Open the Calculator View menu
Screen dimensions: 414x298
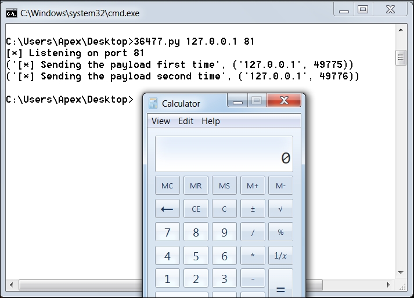pyautogui.click(x=160, y=121)
